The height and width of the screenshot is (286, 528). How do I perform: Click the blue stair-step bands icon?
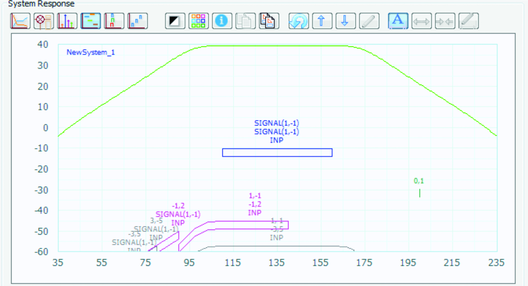pyautogui.click(x=137, y=21)
